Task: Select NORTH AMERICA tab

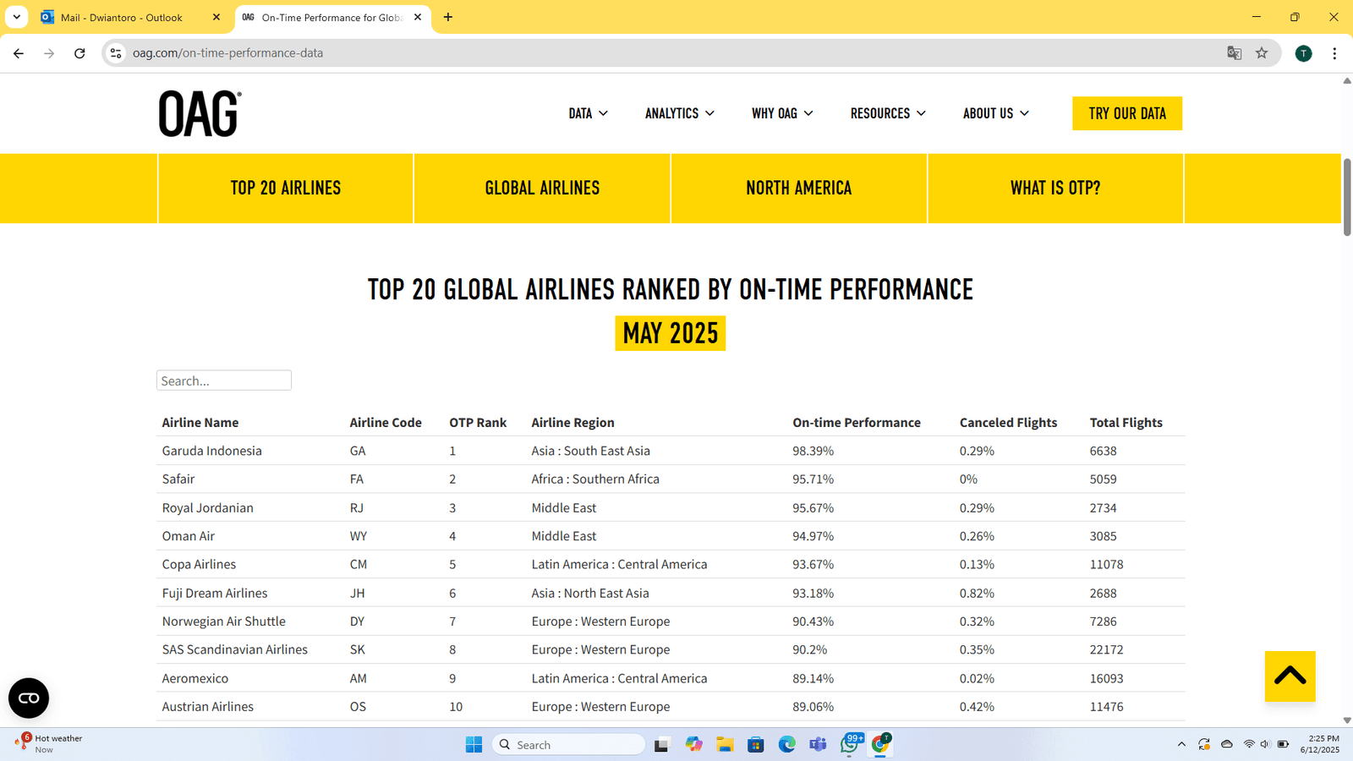Action: click(x=799, y=189)
